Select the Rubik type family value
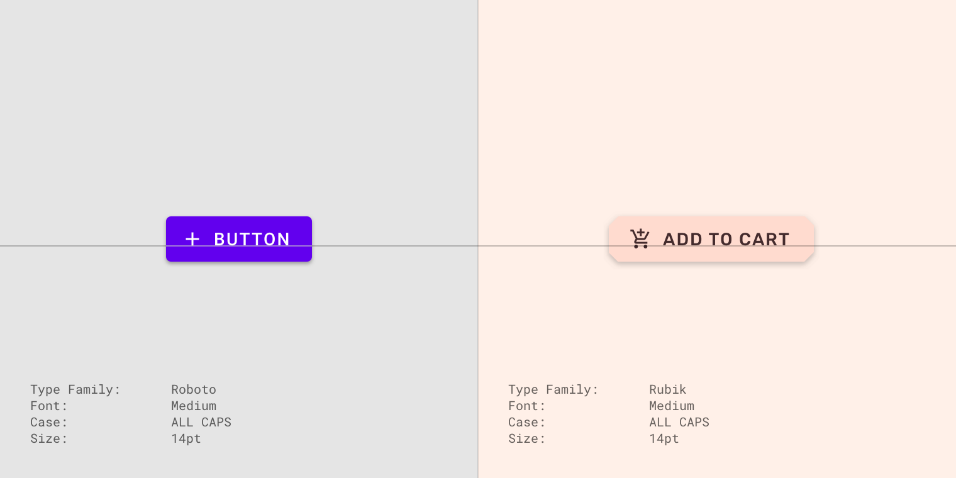Viewport: 956px width, 478px height. point(668,389)
